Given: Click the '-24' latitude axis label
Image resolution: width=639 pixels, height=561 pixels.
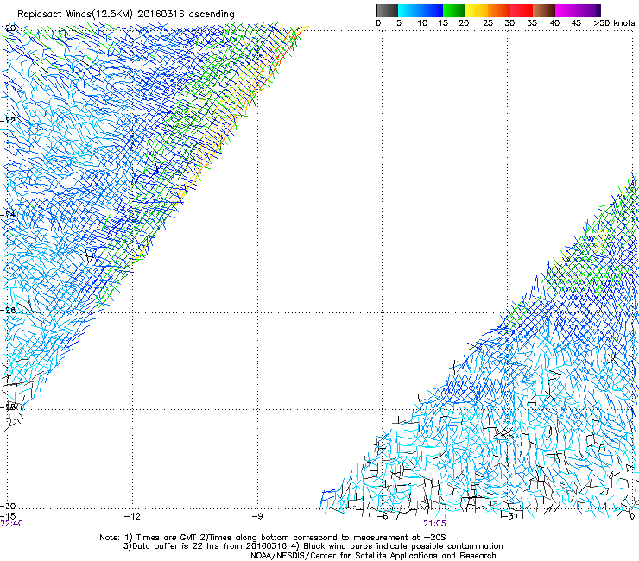Looking at the screenshot, I should [8, 214].
